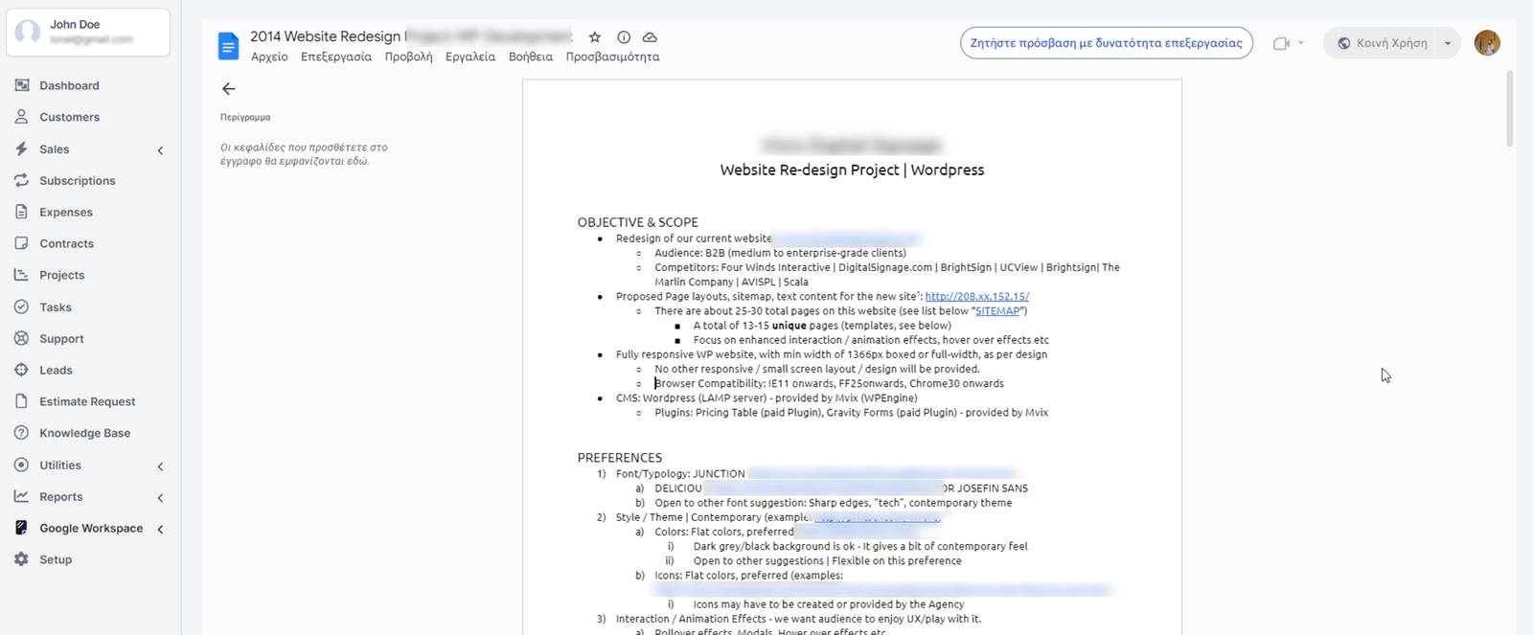Click the document title 2014 Website Redesign
Screen dimensions: 1533x635
(x=326, y=36)
